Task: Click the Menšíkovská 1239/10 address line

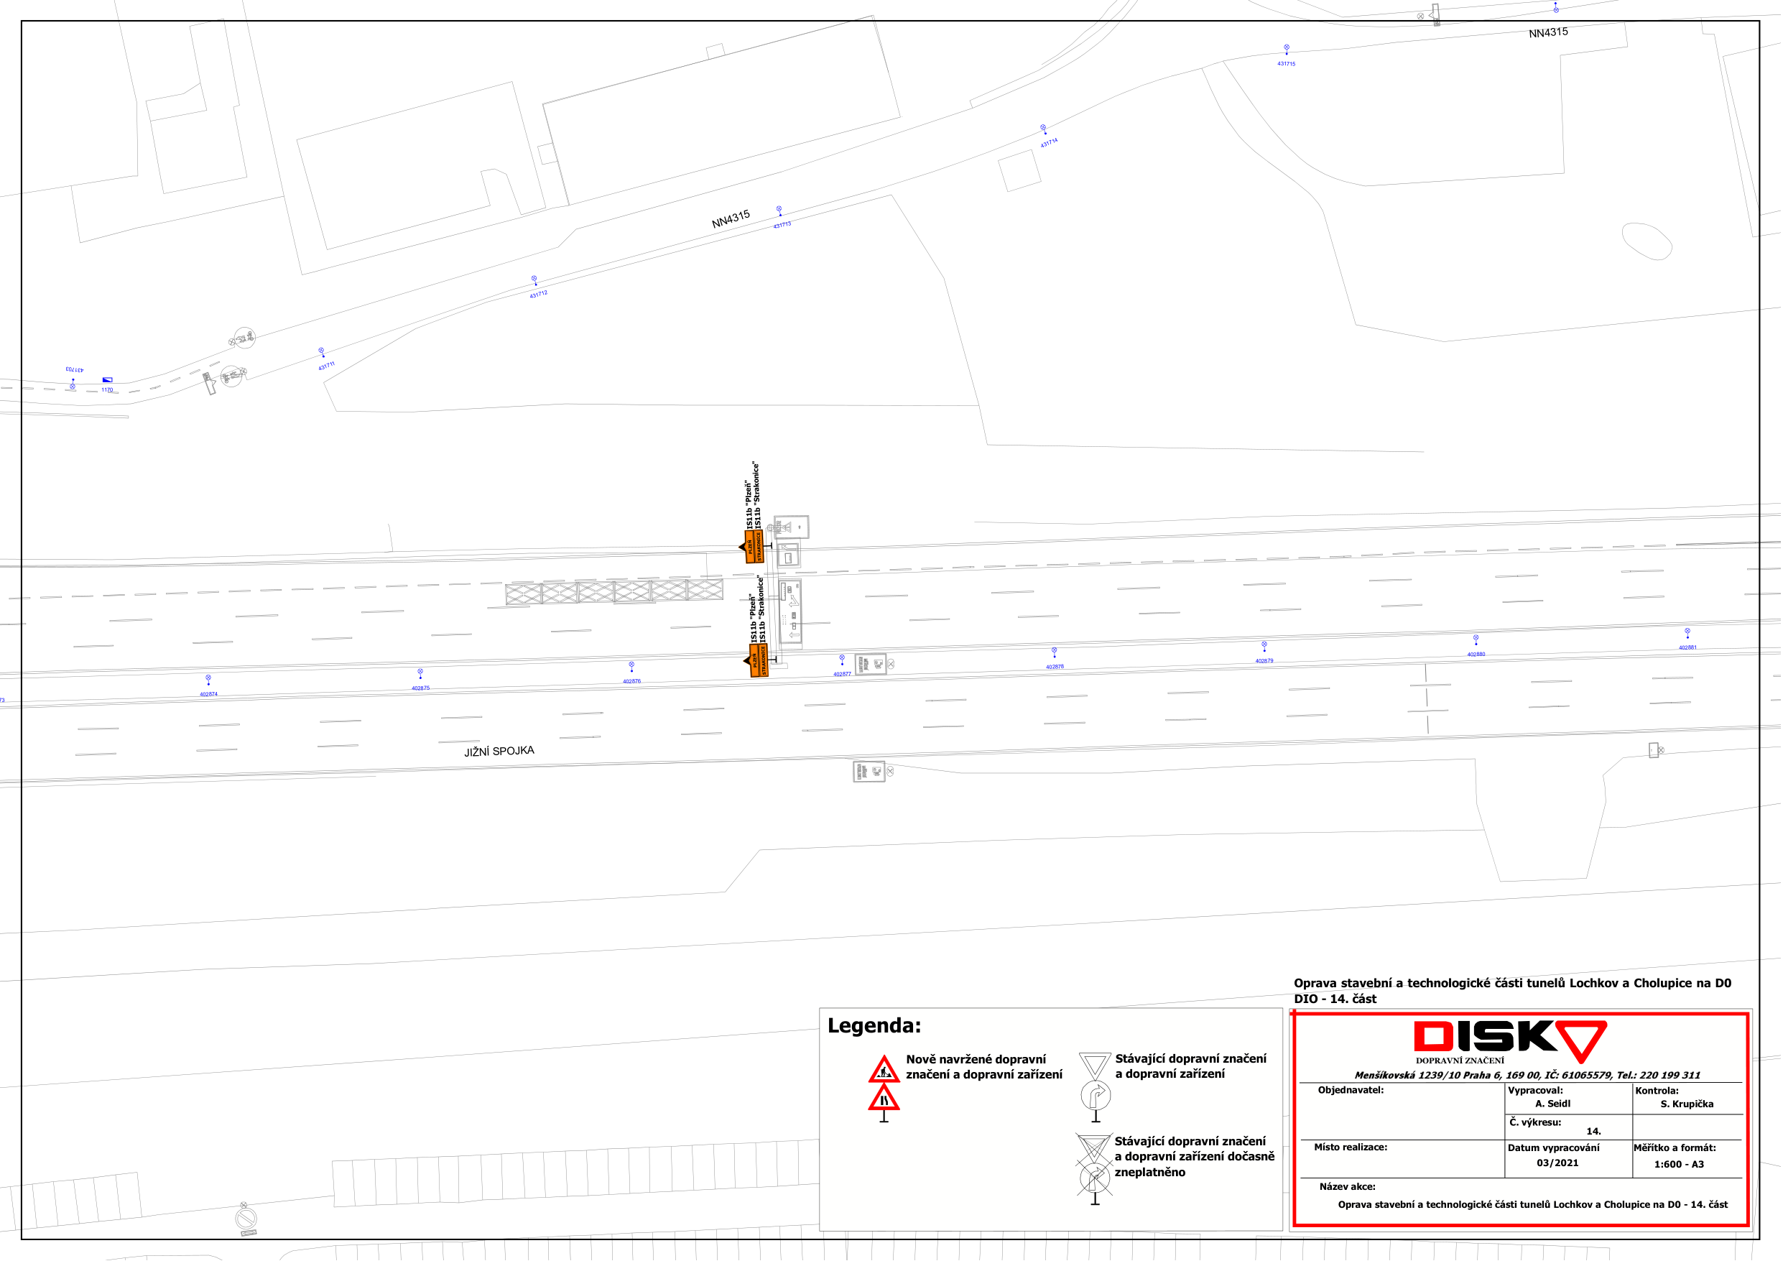Action: [1527, 1076]
